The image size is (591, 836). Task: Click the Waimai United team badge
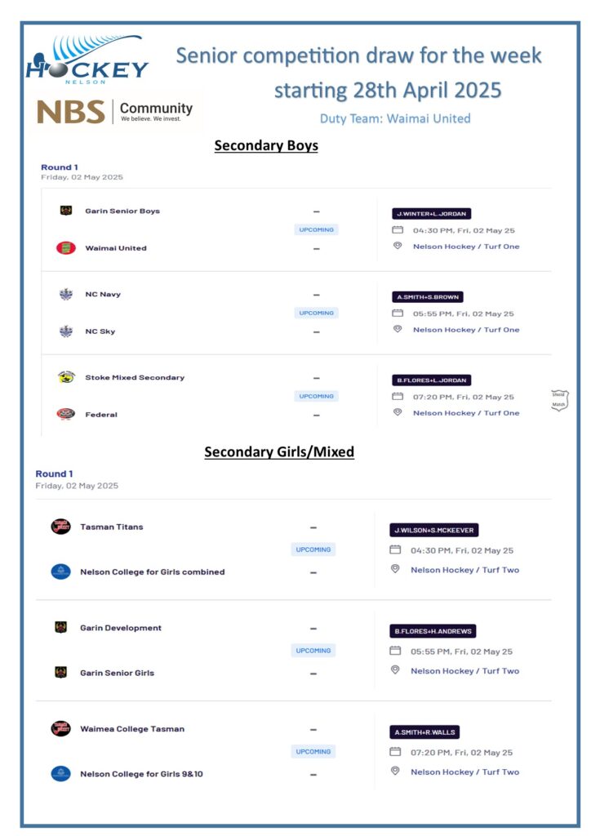coord(66,248)
